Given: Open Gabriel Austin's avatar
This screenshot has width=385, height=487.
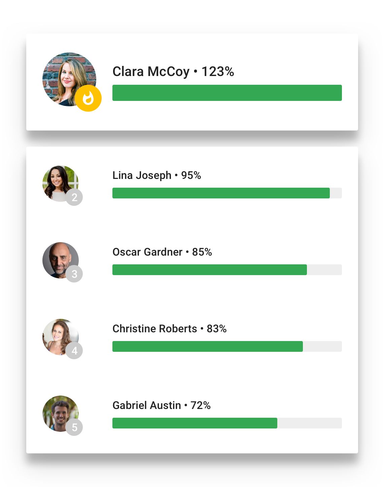Looking at the screenshot, I should [58, 412].
